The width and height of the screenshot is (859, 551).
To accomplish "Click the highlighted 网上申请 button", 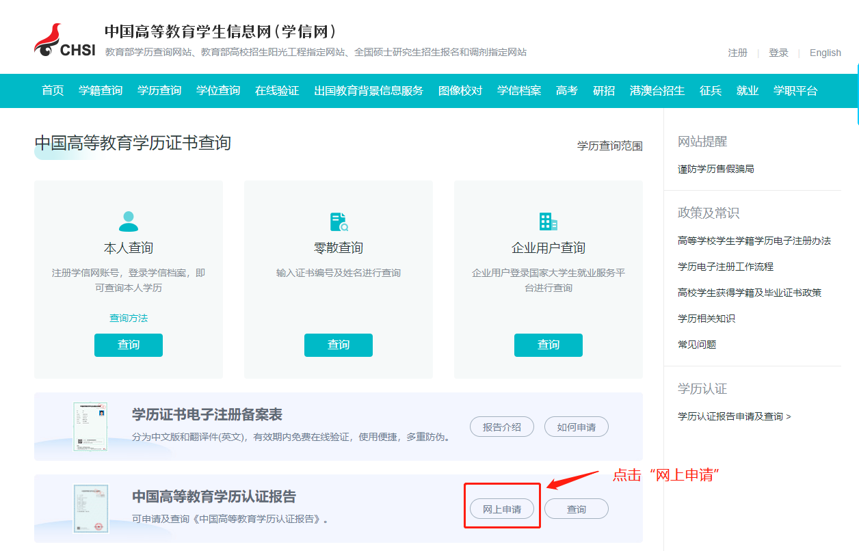I will coord(501,508).
